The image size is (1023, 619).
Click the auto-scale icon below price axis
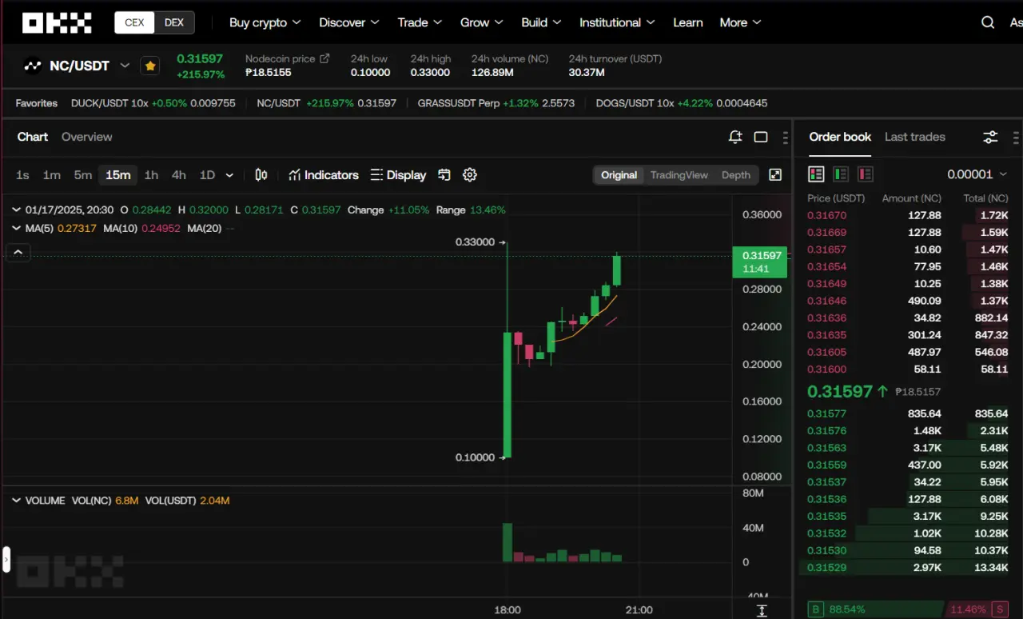[x=762, y=610]
